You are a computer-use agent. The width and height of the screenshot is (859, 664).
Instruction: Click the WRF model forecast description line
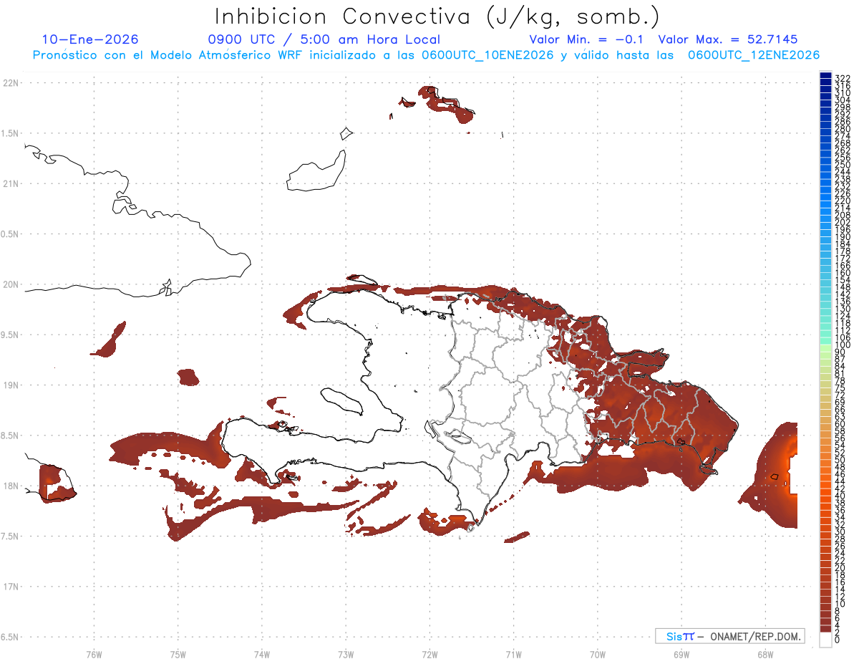426,55
